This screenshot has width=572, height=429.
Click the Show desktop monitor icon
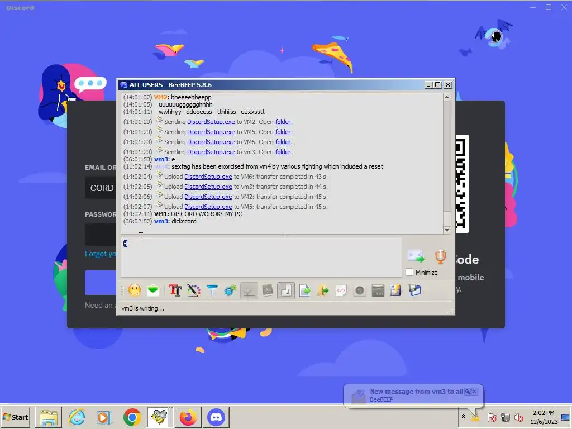pos(565,417)
